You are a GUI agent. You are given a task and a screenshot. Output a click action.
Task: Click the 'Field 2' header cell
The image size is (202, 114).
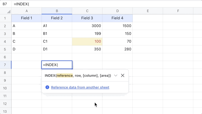57,18
